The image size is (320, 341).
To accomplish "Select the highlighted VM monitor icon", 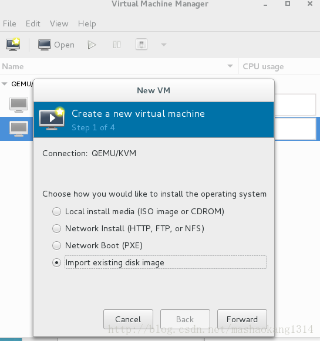I will pyautogui.click(x=19, y=129).
